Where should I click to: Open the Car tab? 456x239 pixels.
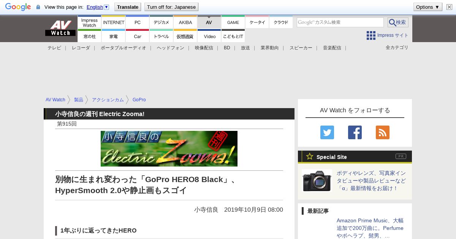click(137, 36)
